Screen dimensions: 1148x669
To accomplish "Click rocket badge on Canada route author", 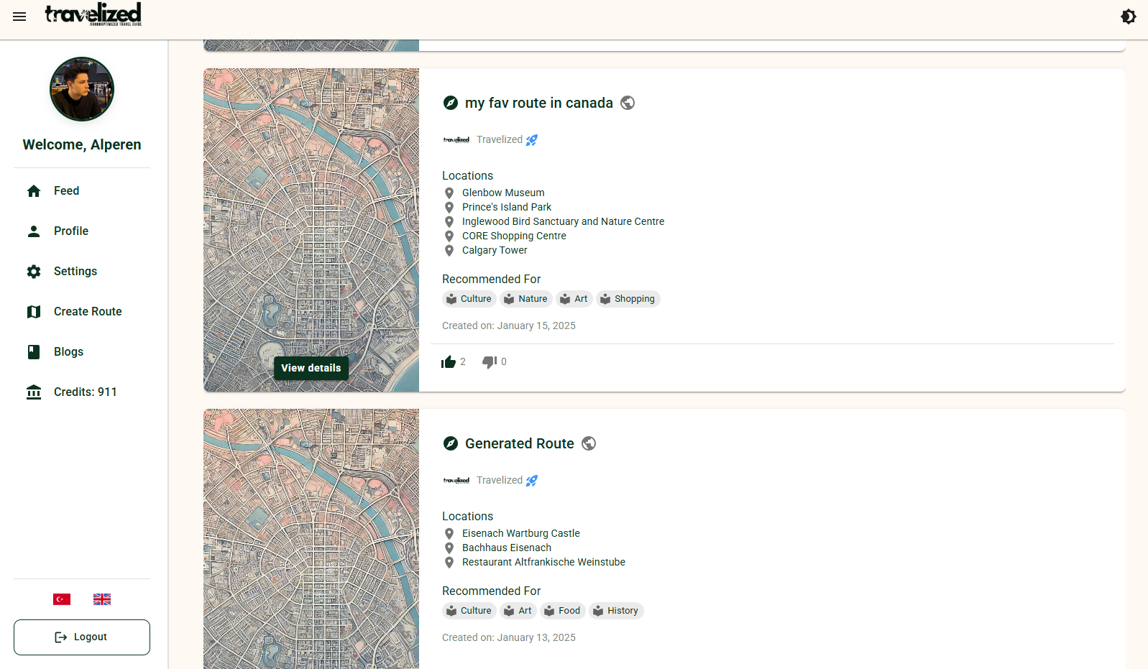I will pos(532,140).
